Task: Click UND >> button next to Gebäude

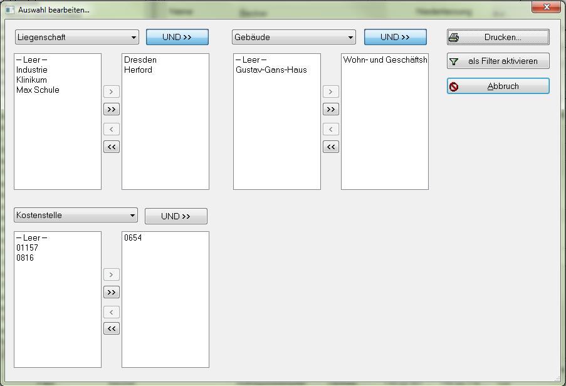Action: (396, 37)
